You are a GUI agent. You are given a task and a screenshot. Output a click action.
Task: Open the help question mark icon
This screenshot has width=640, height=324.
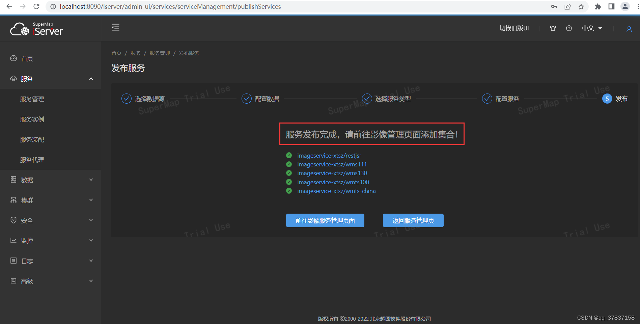(569, 28)
